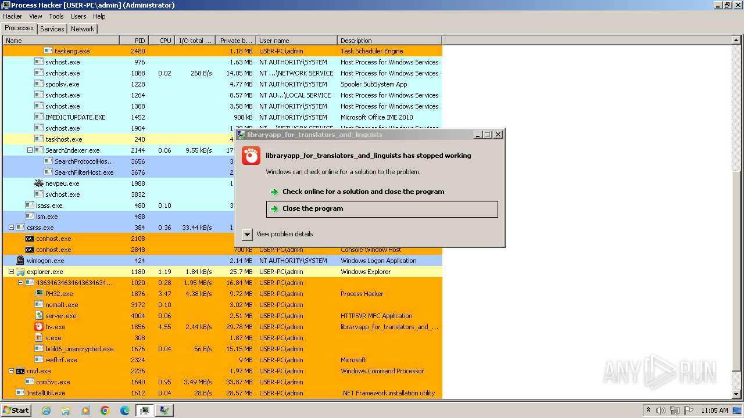Select the spoolsv.exe process row

click(223, 84)
